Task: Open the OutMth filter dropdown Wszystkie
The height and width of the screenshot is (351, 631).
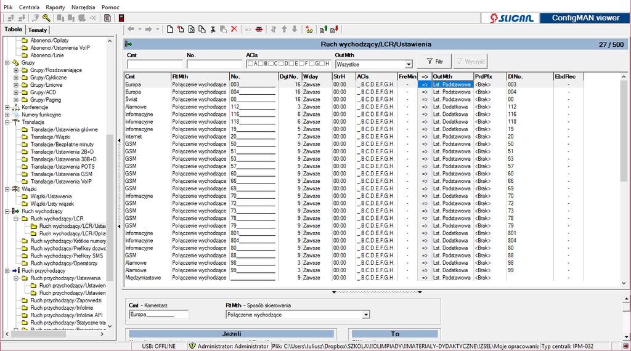Action: tap(409, 64)
